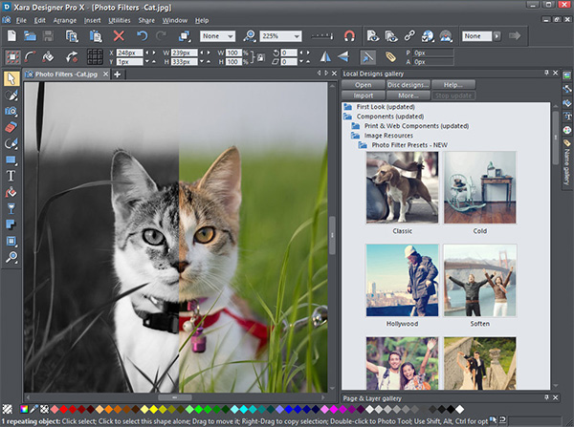The height and width of the screenshot is (427, 574).
Task: Collapse the Components (updated) folder
Action: click(x=347, y=117)
